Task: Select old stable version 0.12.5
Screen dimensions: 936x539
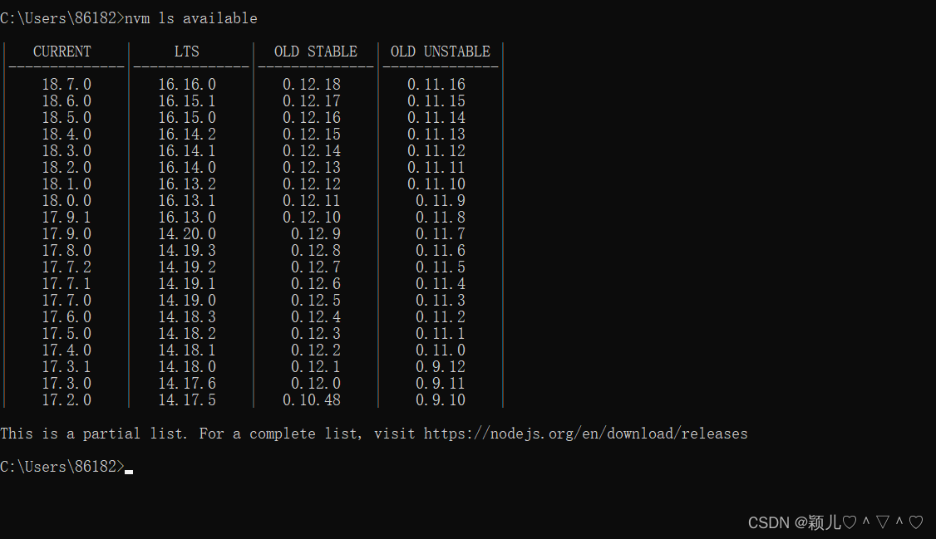Action: (x=316, y=301)
